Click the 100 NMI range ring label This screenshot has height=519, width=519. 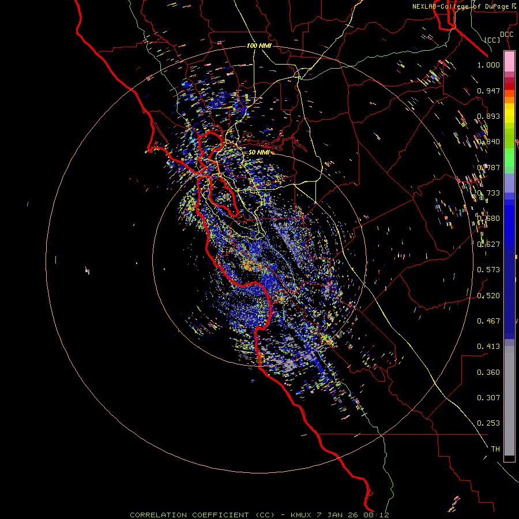click(259, 46)
